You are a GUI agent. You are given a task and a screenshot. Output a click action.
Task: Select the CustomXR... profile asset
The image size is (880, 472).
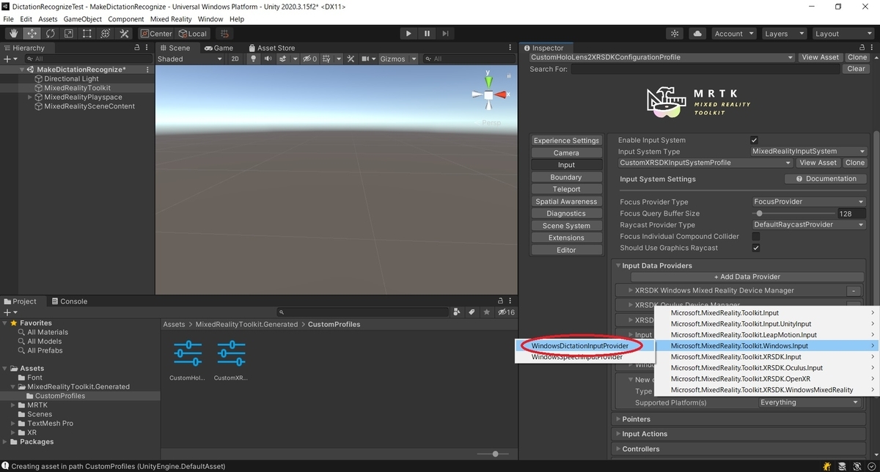click(x=231, y=361)
